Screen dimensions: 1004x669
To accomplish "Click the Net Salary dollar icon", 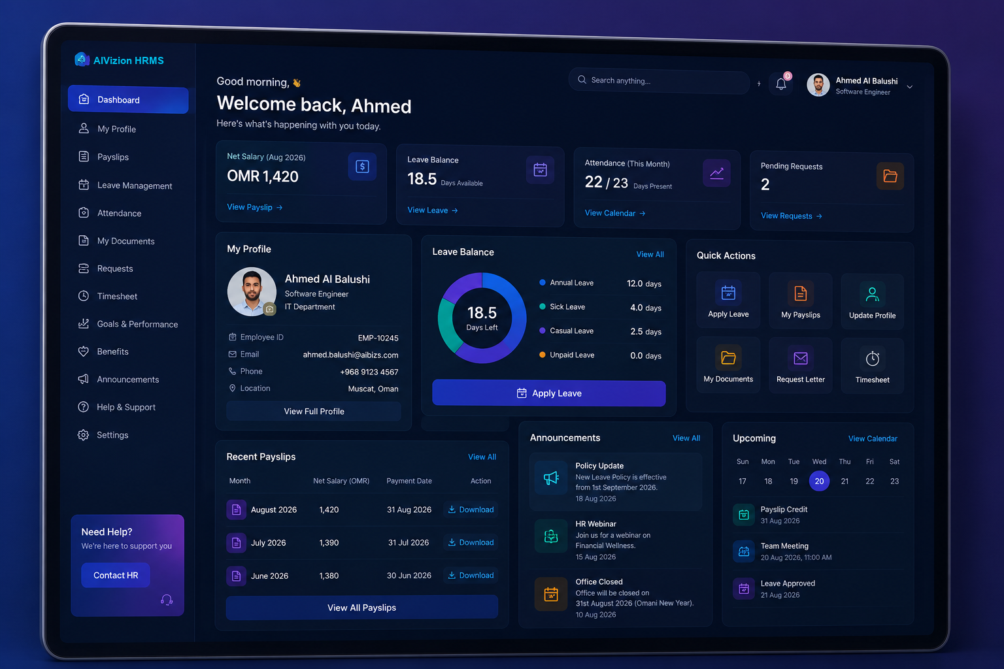I will [x=362, y=167].
